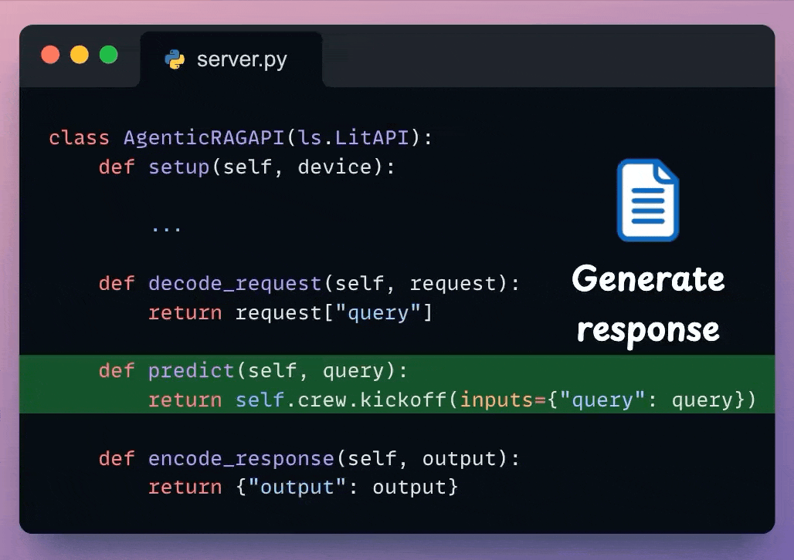
Task: Click the blue document icon
Action: point(647,200)
